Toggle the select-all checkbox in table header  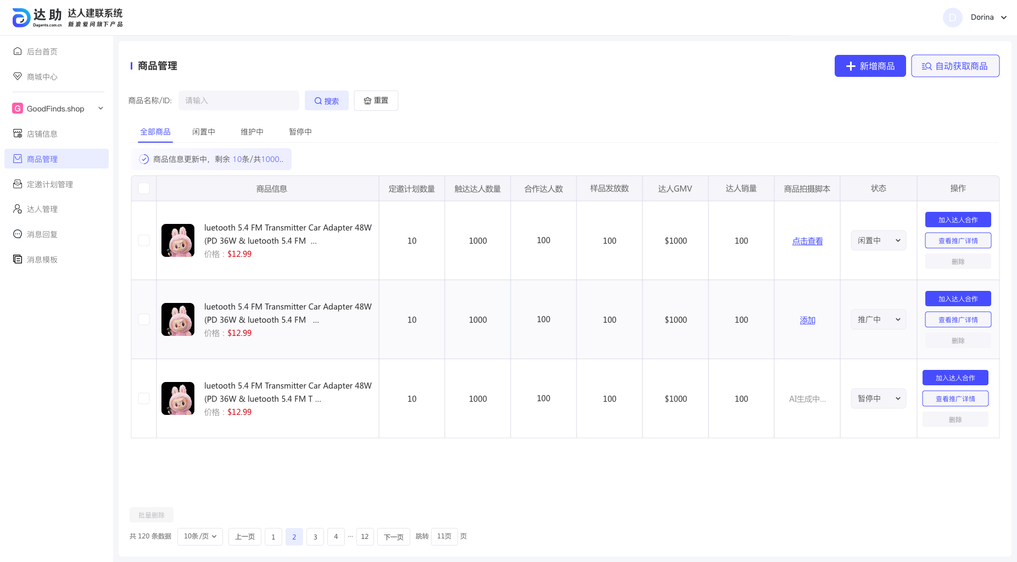coord(144,188)
